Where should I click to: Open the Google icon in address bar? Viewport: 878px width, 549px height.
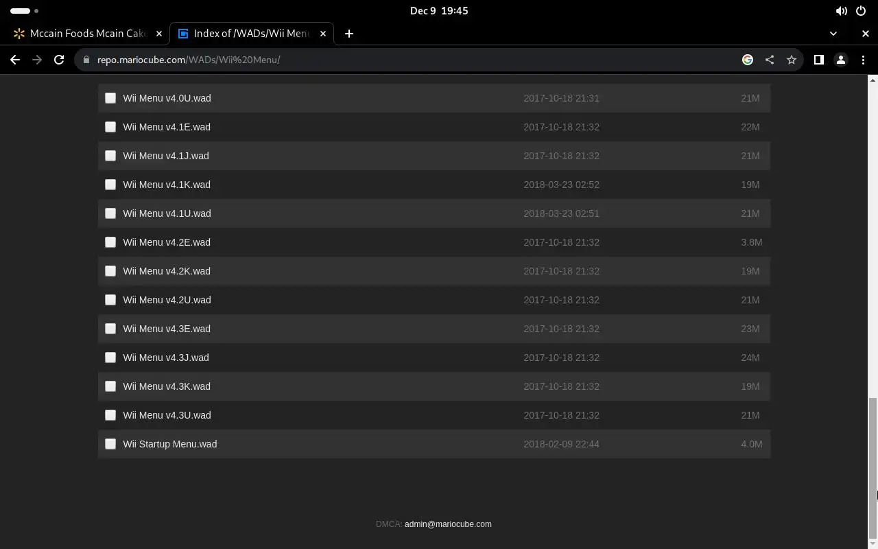pyautogui.click(x=748, y=60)
